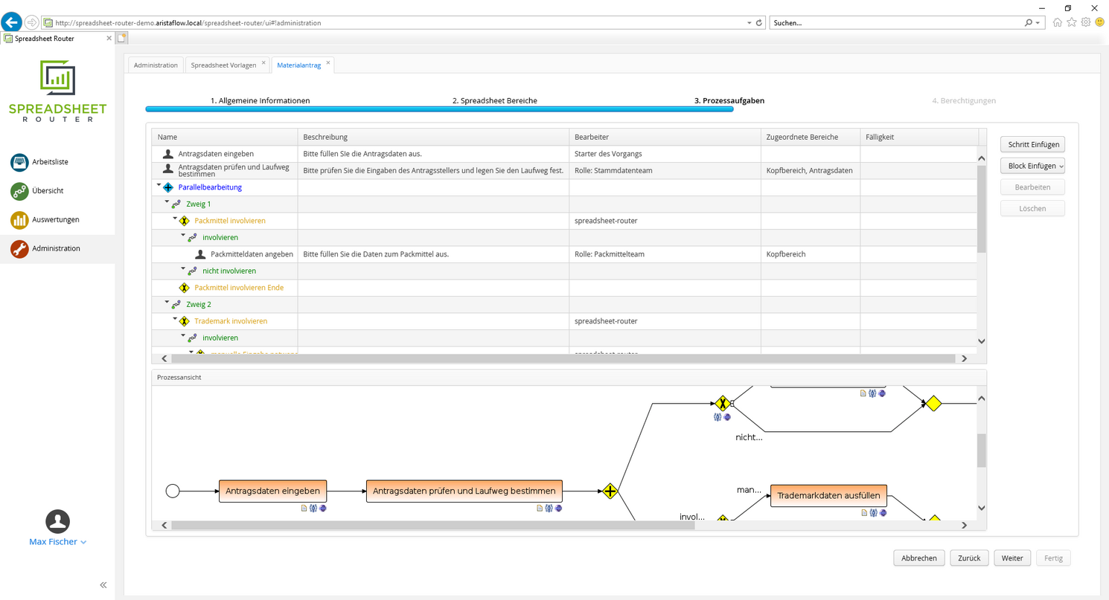This screenshot has height=600, width=1109.
Task: Expand the 'nicht involvieren' branch
Action: tap(183, 269)
